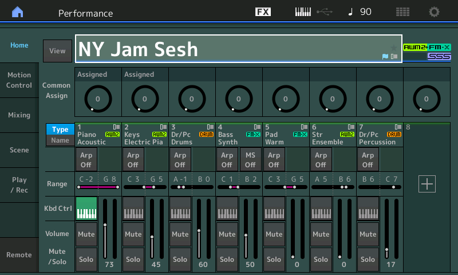Open the Remote section

pos(19,255)
